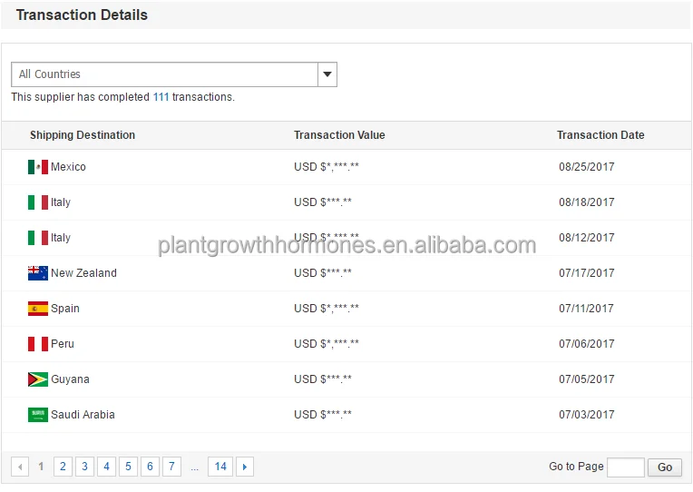Click the Saudi Arabia flag icon
The image size is (693, 492).
pyautogui.click(x=38, y=415)
